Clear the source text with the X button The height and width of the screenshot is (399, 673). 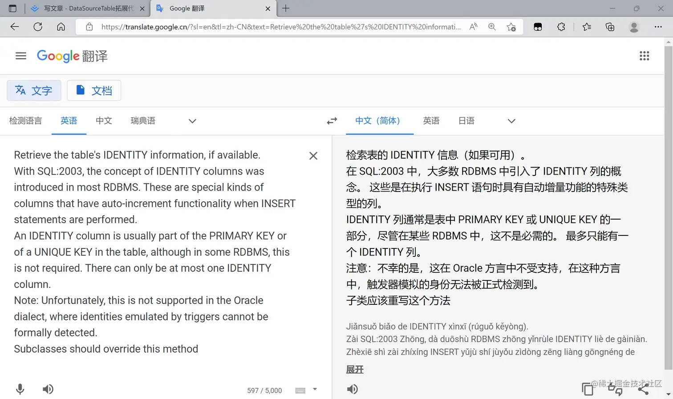[x=313, y=156]
